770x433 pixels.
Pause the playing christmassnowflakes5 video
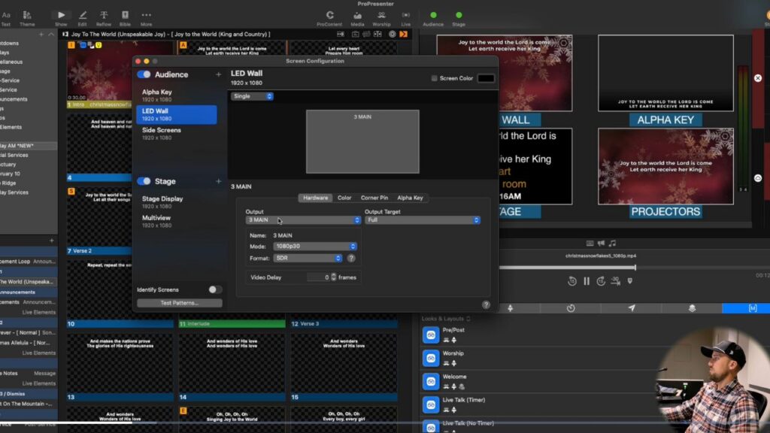pyautogui.click(x=586, y=280)
